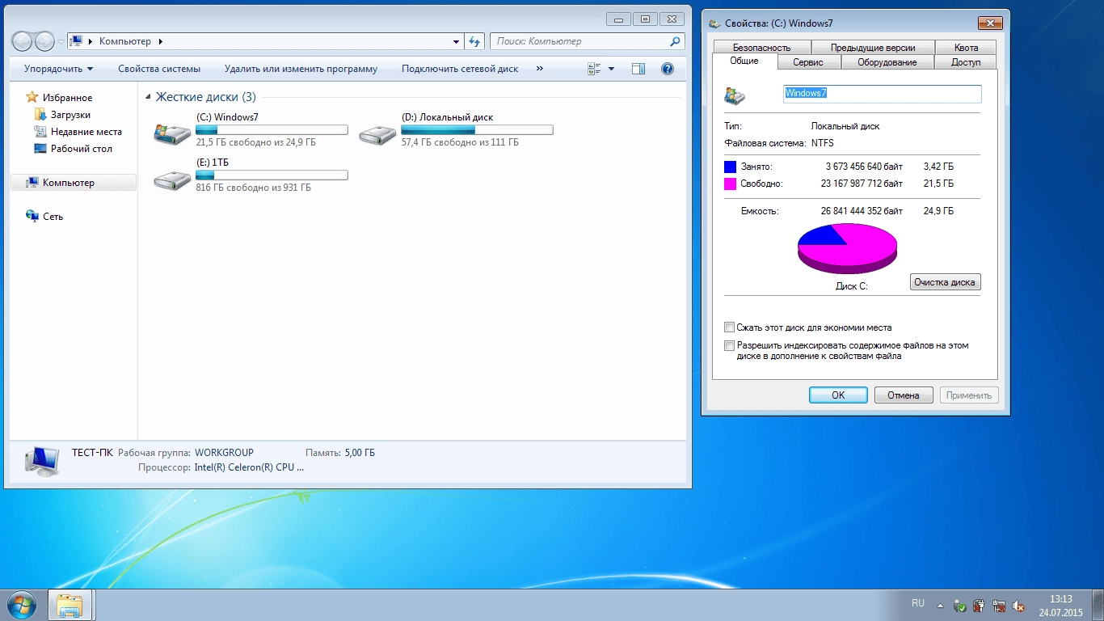
Task: Click the safely remove hardware tray icon
Action: coord(959,605)
